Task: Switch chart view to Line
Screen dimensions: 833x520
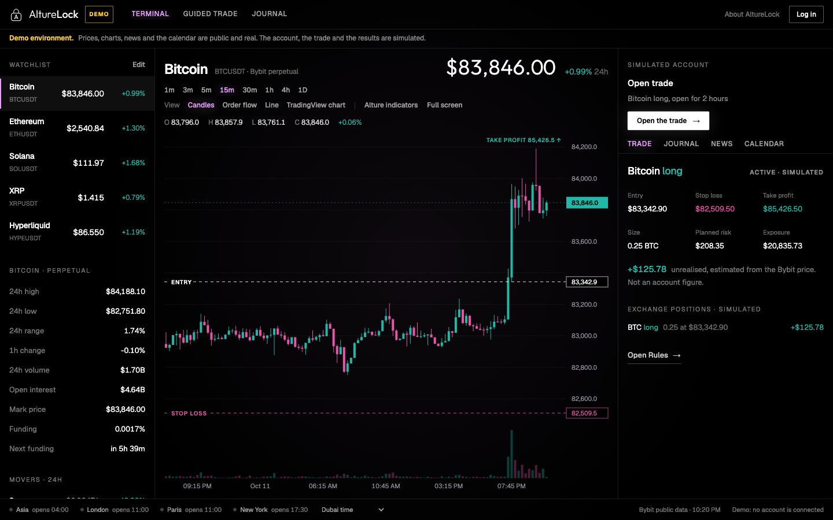Action: pyautogui.click(x=272, y=105)
